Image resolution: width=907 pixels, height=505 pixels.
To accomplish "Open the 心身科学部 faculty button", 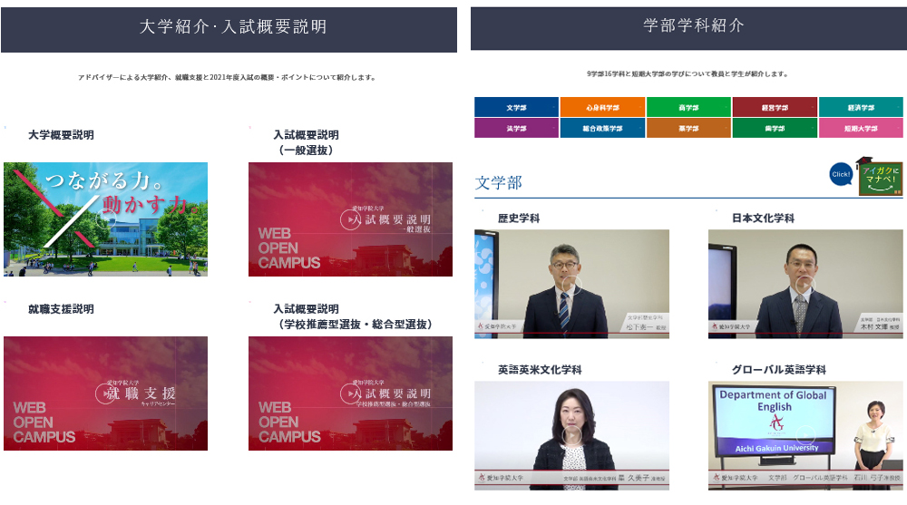I will point(602,108).
